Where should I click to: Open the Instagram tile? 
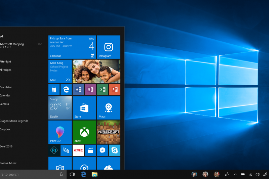pyautogui.click(x=108, y=47)
